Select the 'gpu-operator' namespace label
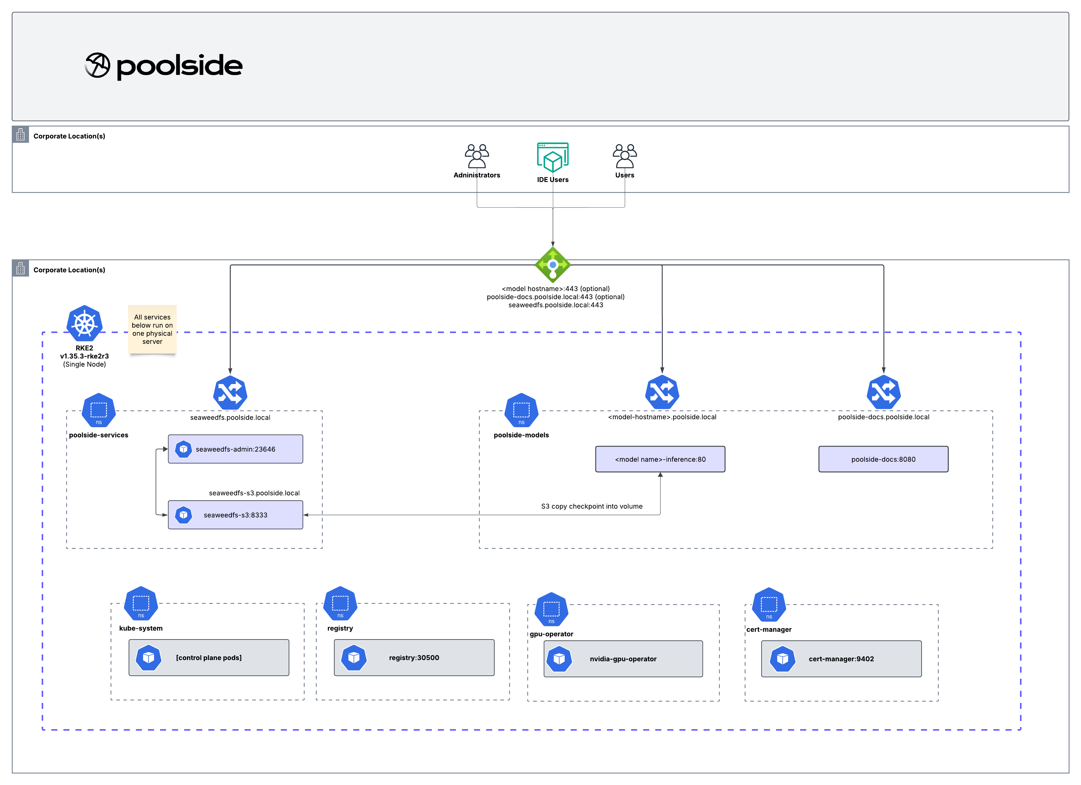This screenshot has height=785, width=1081. (551, 634)
